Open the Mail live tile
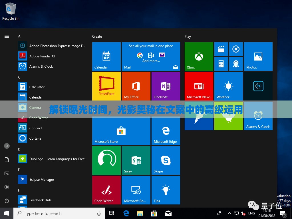Viewport: 292px width, 219px height. click(151, 57)
